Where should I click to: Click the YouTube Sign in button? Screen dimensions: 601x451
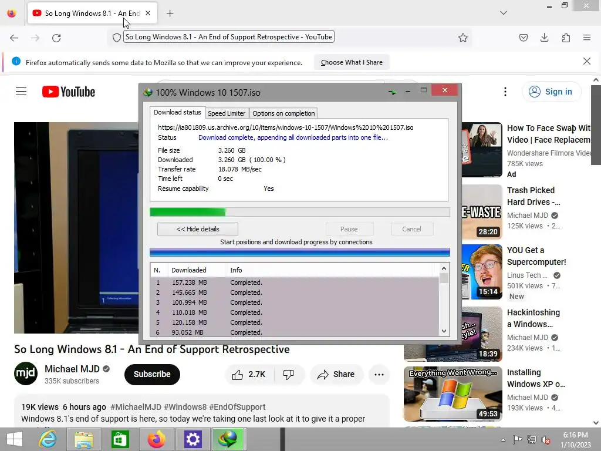click(x=551, y=92)
